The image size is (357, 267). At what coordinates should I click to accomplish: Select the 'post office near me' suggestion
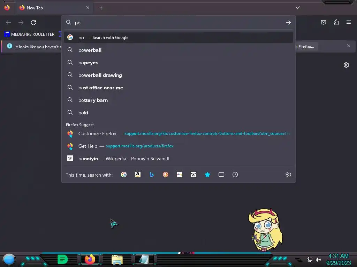[178, 87]
